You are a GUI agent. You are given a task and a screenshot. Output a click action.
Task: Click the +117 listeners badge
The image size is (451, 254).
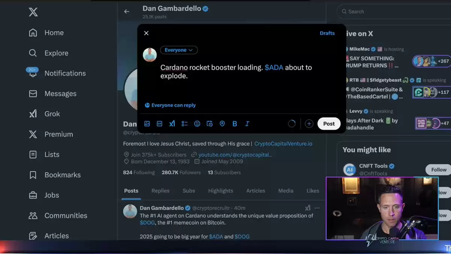tap(431, 92)
